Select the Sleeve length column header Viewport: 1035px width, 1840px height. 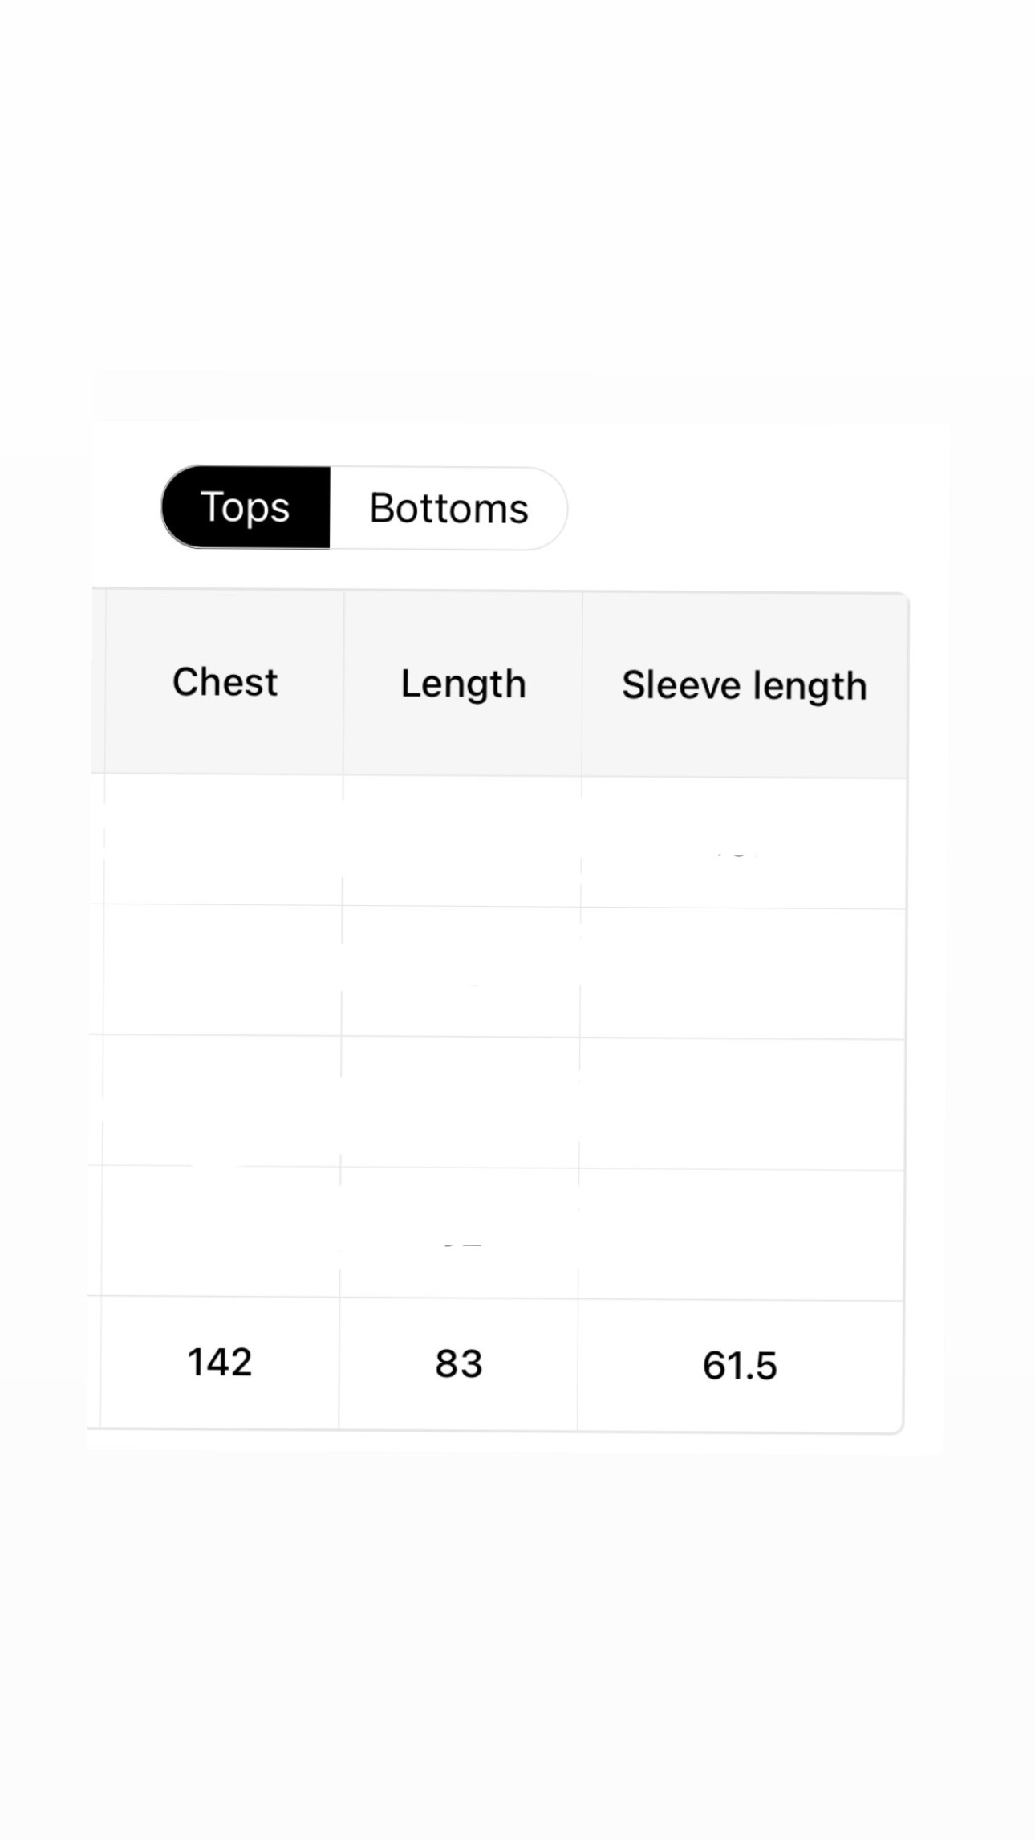point(744,686)
